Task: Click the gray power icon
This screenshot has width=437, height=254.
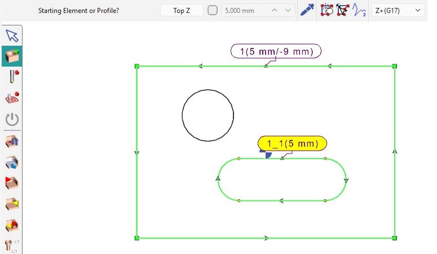Action: [12, 120]
